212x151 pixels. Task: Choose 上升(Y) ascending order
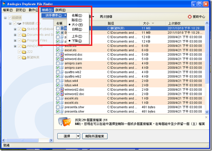click(78, 36)
